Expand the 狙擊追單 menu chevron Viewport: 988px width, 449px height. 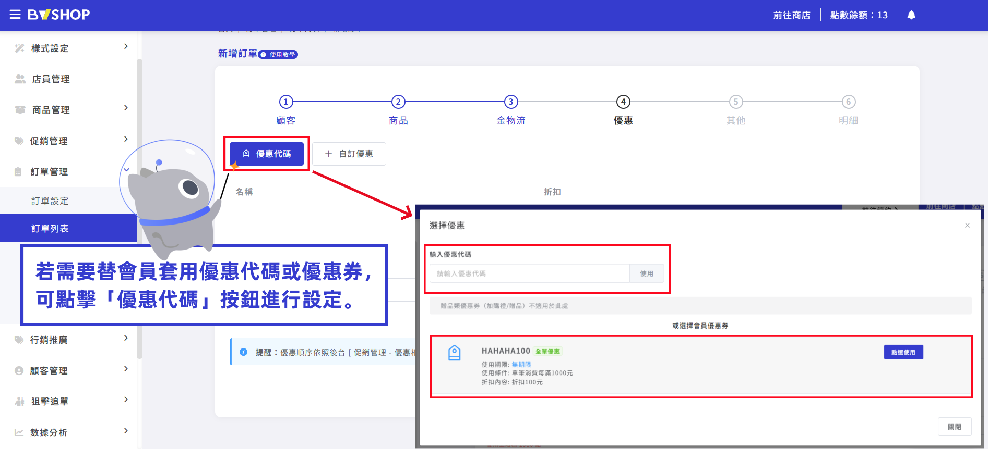tap(126, 400)
